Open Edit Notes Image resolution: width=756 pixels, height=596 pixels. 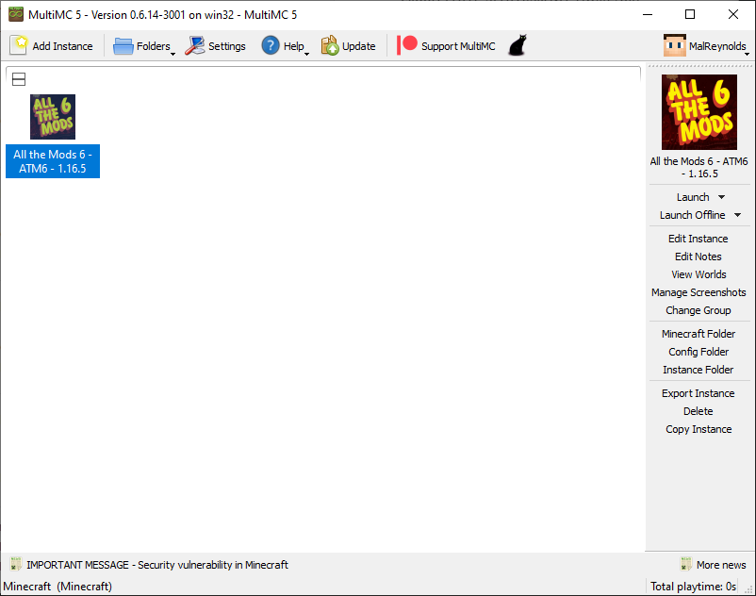[x=698, y=257]
